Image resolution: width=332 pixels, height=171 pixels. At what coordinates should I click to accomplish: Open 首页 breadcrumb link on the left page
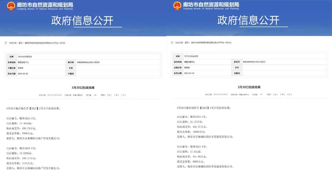[20, 43]
